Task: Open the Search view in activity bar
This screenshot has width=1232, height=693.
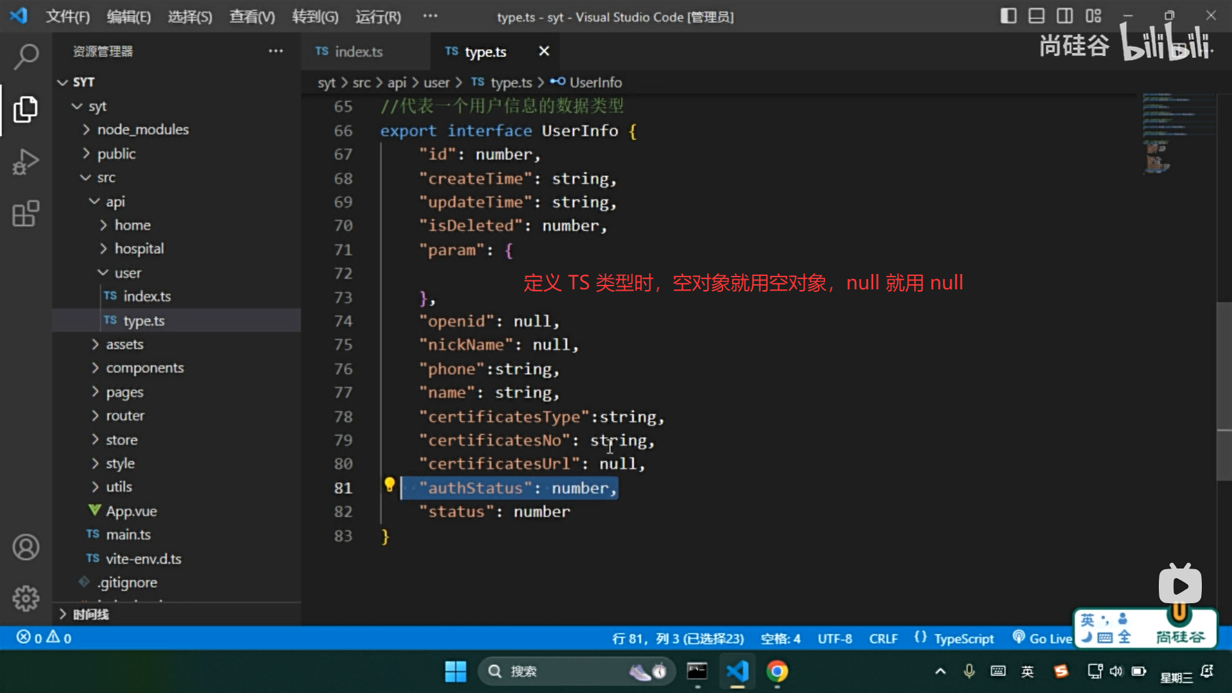Action: click(x=26, y=56)
